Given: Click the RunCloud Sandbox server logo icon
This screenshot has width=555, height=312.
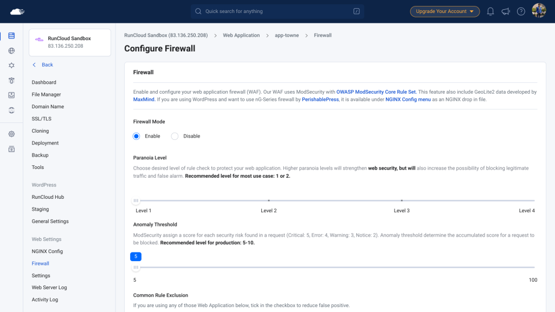Looking at the screenshot, I should point(39,39).
